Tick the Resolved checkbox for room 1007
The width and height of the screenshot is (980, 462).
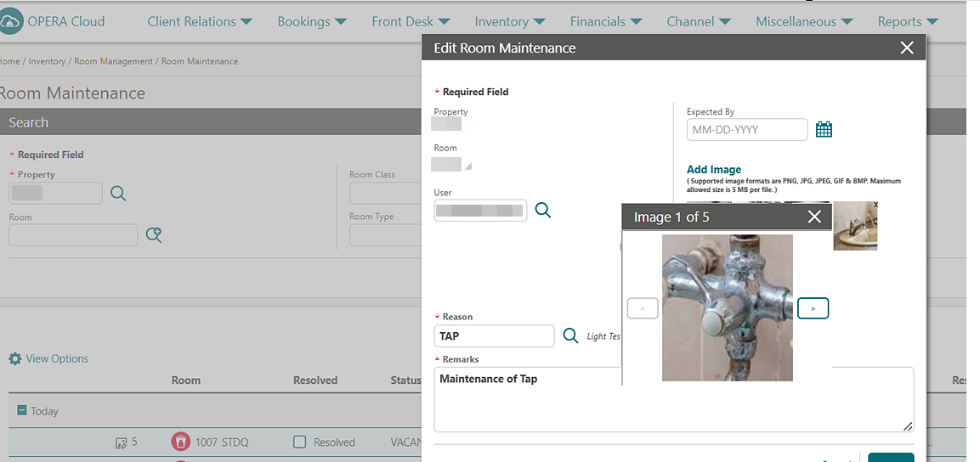tap(300, 442)
